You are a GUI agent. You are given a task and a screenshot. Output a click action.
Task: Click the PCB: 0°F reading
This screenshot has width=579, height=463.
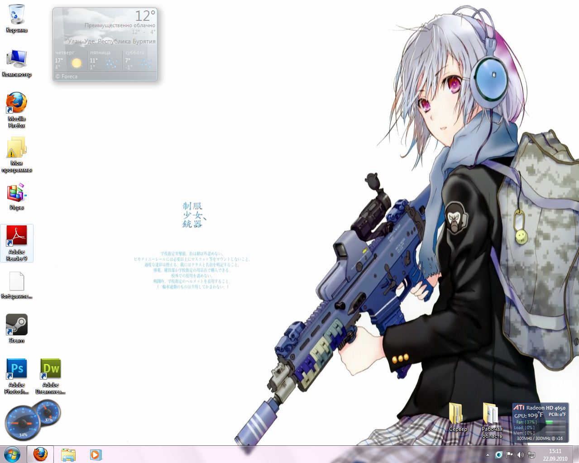click(557, 415)
